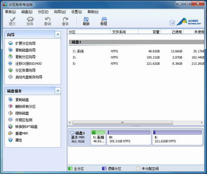
Task: Collapse the 磁盘操作 panel chevron
Action: 58,91
